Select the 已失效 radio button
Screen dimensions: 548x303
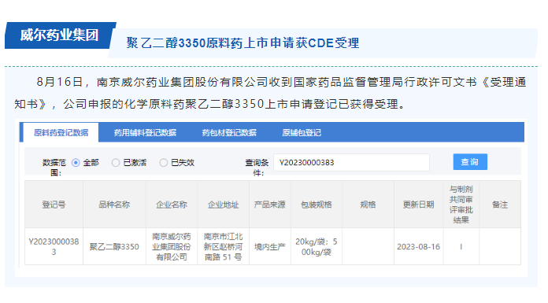point(163,162)
